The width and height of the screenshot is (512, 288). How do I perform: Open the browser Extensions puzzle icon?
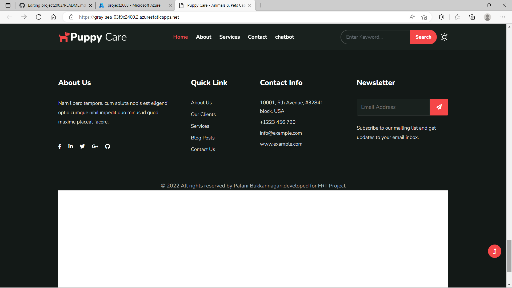click(x=441, y=17)
